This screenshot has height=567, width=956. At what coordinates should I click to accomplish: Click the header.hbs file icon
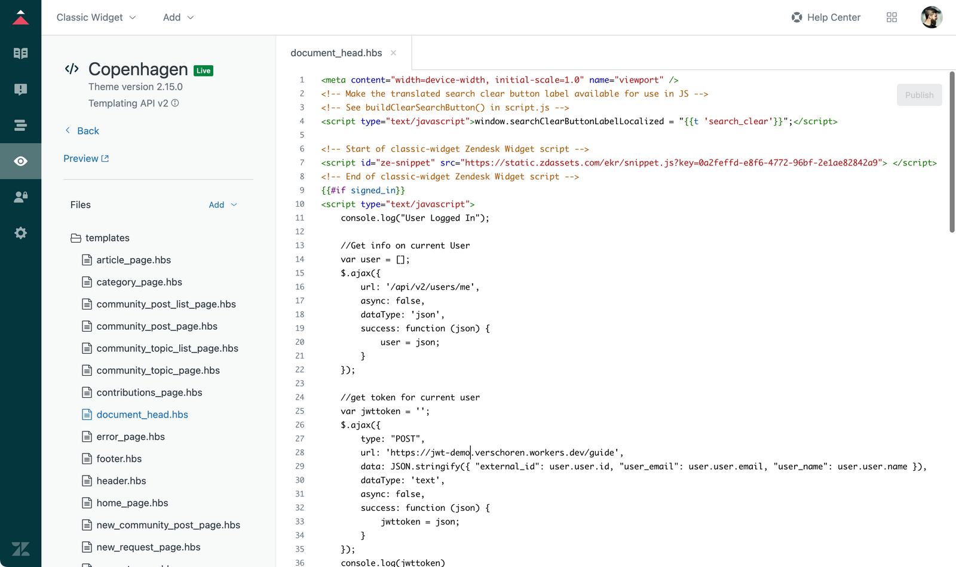coord(87,481)
